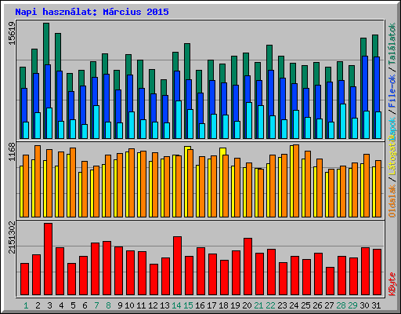Click day label 20 on the x-axis
This screenshot has height=314, width=401.
coord(247,305)
